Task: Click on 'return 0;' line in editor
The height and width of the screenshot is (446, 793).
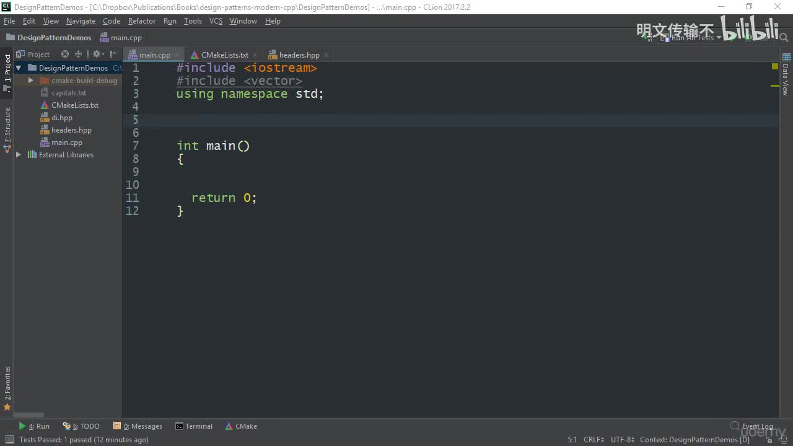Action: (224, 198)
